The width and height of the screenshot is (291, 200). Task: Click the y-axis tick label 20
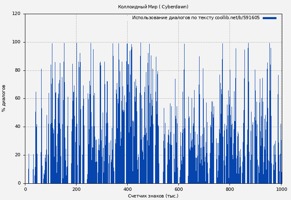pyautogui.click(x=17, y=155)
